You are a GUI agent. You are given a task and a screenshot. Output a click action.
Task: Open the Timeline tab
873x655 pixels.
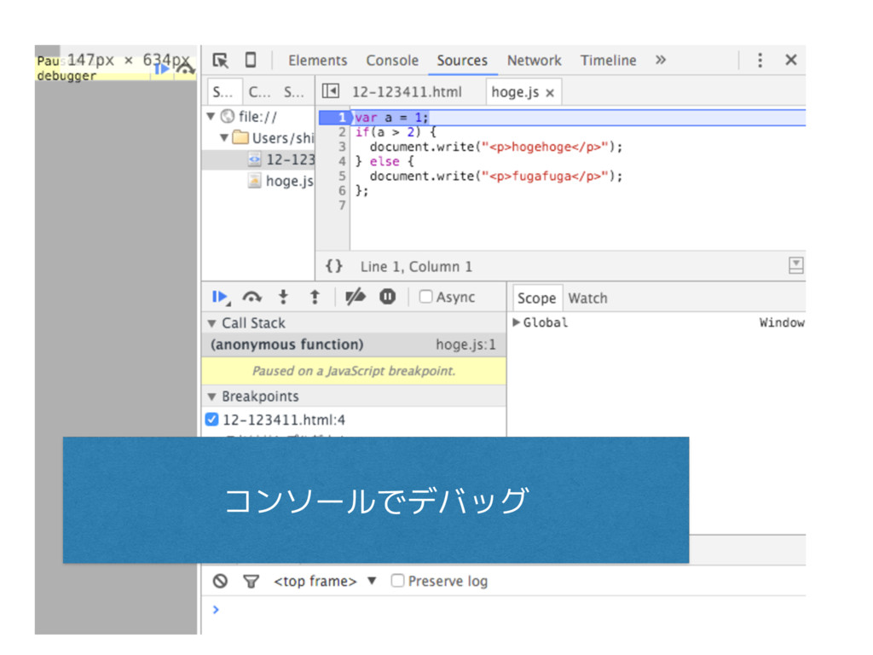[x=608, y=61]
